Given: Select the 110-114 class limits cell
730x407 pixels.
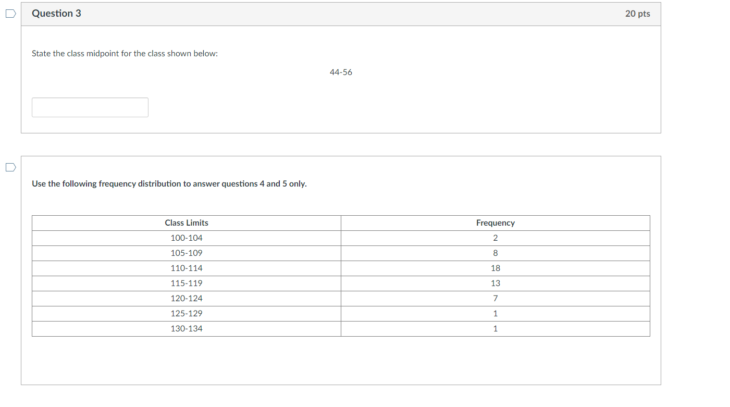Looking at the screenshot, I should 186,268.
